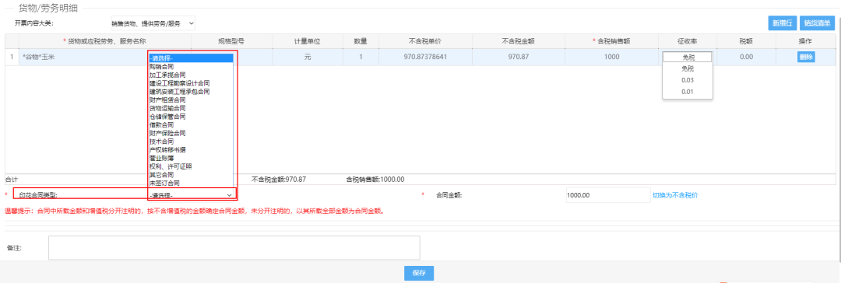The image size is (841, 283).
Task: Select 购销合同 from the contract list
Action: point(161,66)
